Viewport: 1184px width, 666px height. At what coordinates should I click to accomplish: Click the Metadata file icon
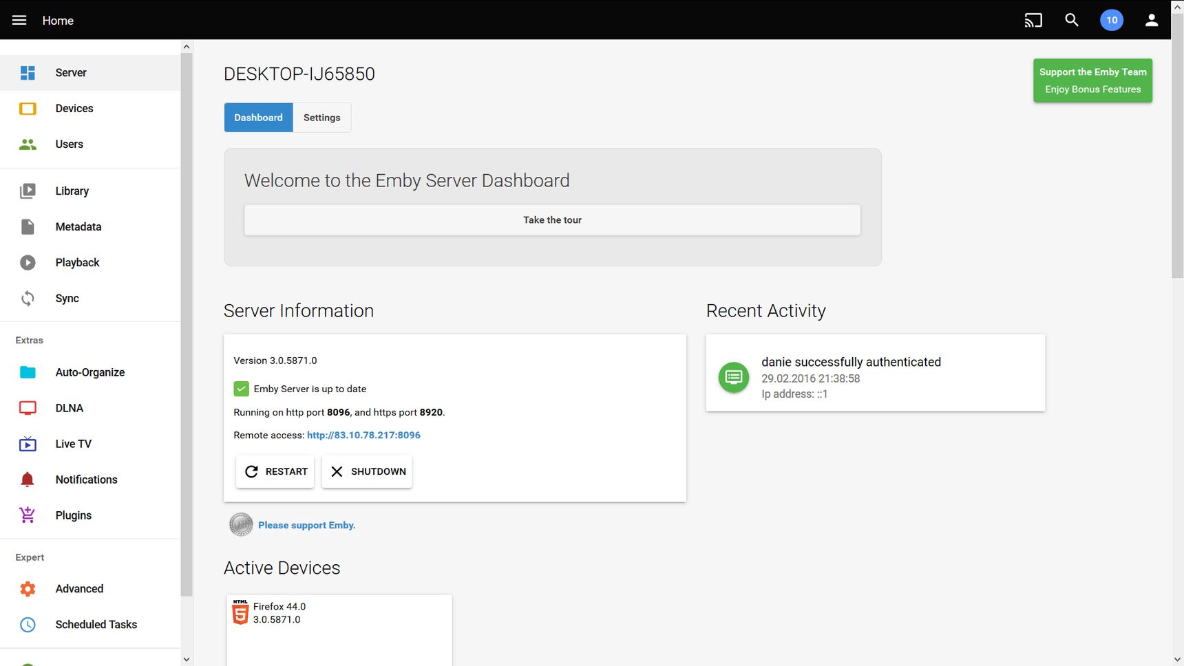(28, 227)
